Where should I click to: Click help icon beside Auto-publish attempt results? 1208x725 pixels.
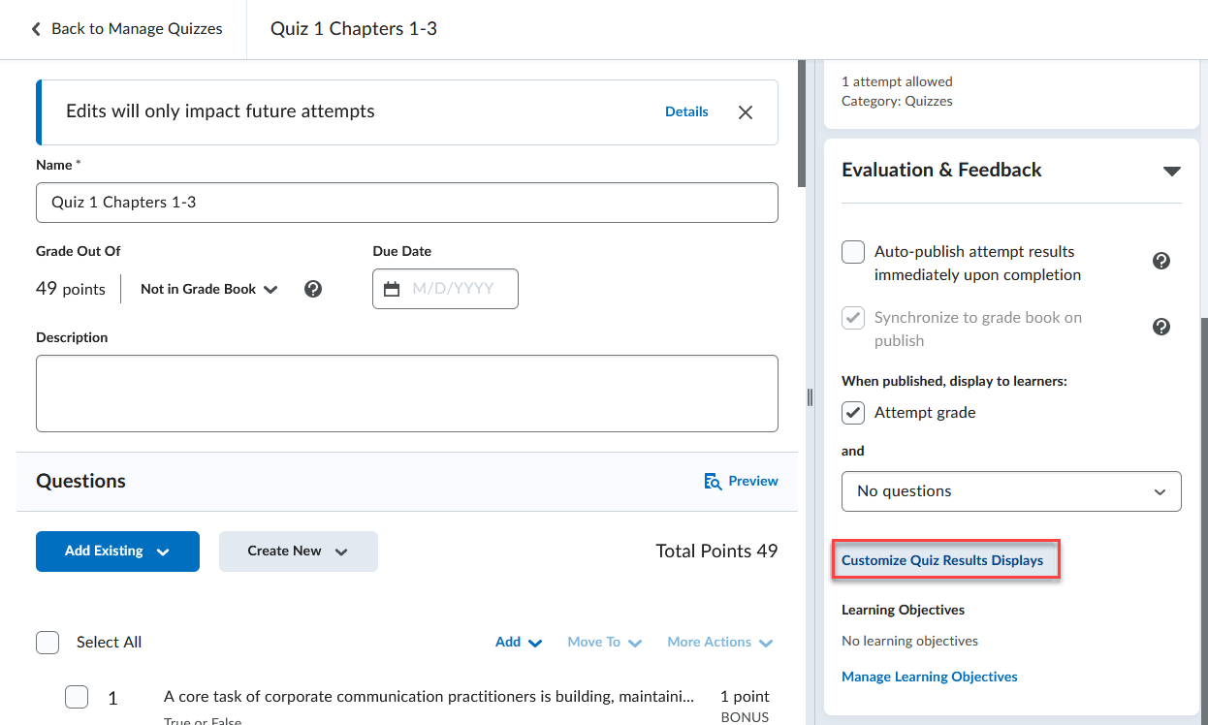coord(1160,261)
